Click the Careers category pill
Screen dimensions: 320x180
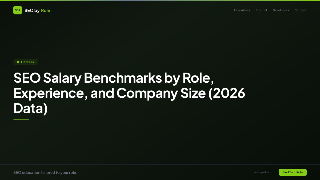coord(26,62)
